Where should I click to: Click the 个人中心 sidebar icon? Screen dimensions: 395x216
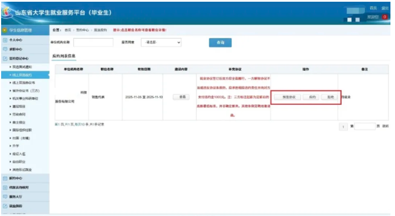5,40
